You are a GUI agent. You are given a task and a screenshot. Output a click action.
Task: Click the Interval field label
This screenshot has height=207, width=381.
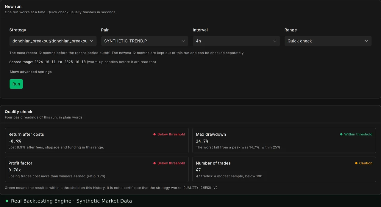(x=200, y=30)
